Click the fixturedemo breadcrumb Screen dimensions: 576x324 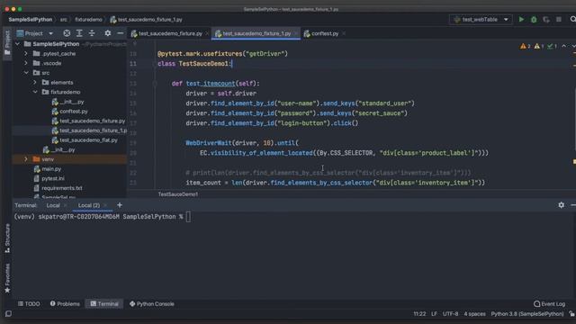(x=88, y=20)
